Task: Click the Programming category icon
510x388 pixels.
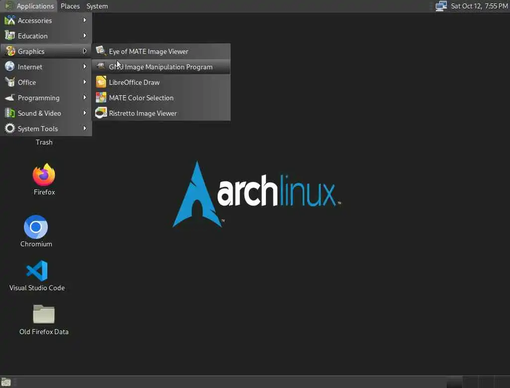Action: [10, 97]
